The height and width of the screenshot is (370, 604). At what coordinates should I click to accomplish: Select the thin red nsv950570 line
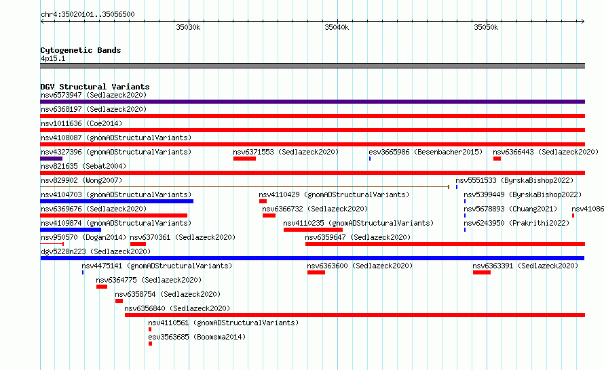pos(52,244)
